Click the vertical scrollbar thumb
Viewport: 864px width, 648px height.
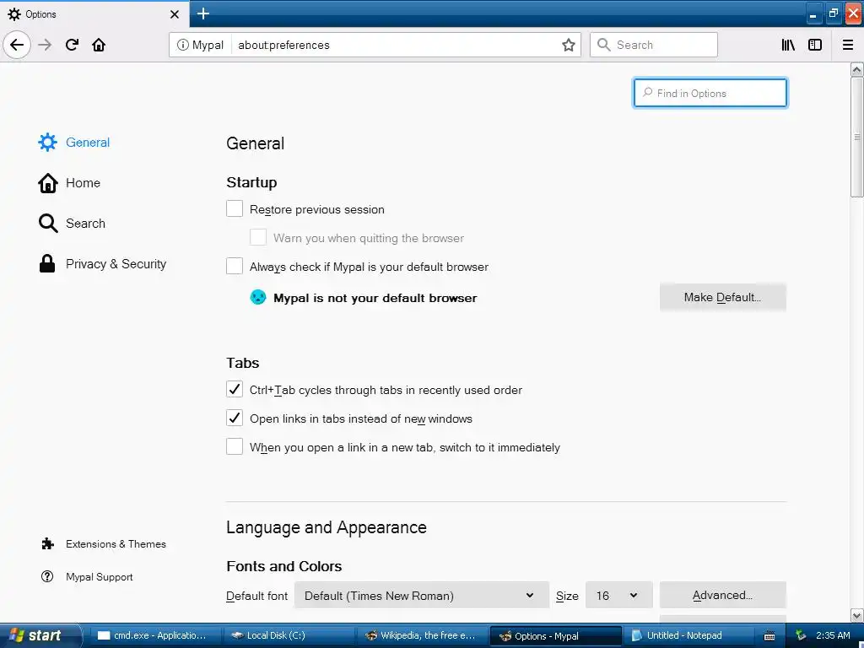click(x=856, y=137)
